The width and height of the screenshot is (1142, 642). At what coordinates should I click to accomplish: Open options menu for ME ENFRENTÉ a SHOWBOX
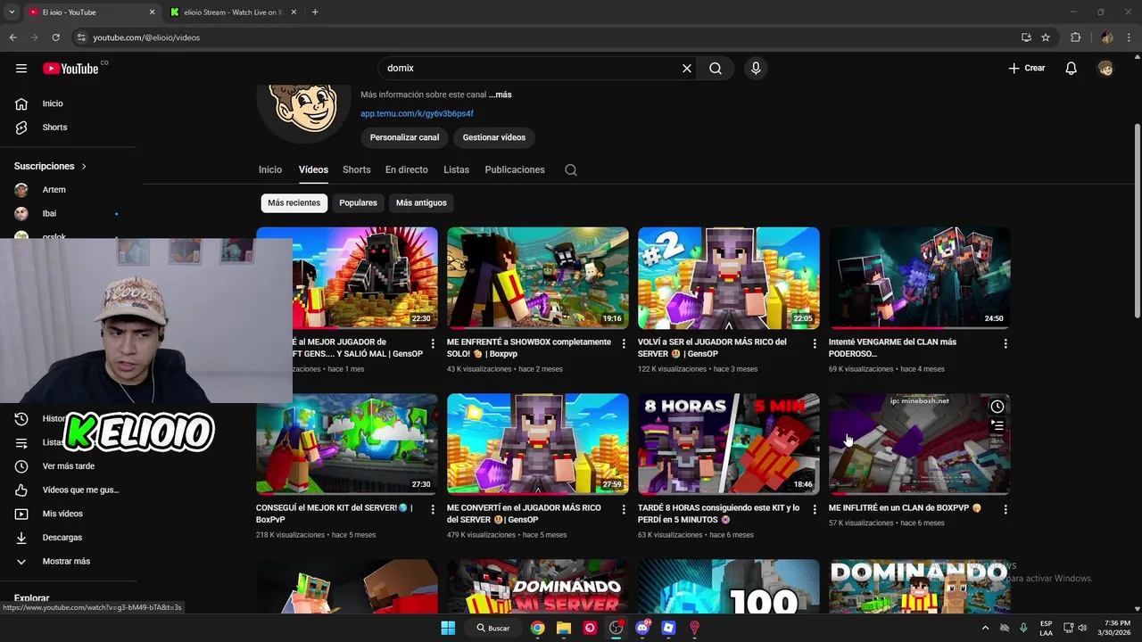(624, 343)
